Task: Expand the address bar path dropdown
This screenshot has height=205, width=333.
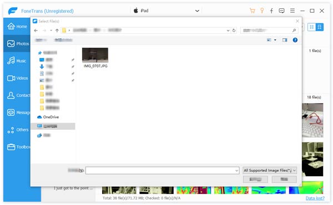Action: click(228, 30)
